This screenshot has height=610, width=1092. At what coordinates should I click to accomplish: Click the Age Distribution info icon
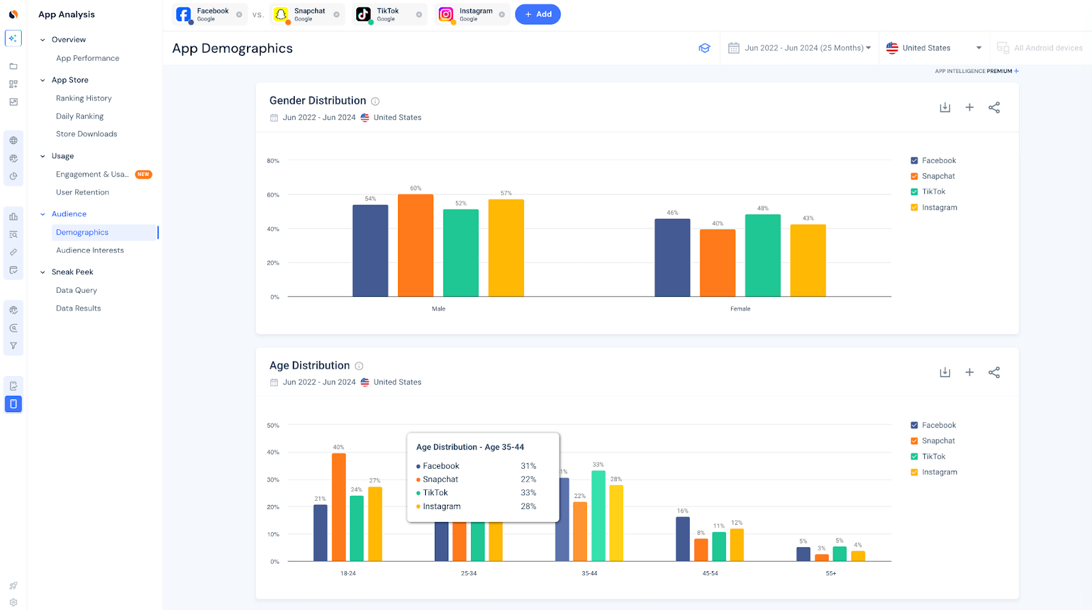click(x=359, y=366)
